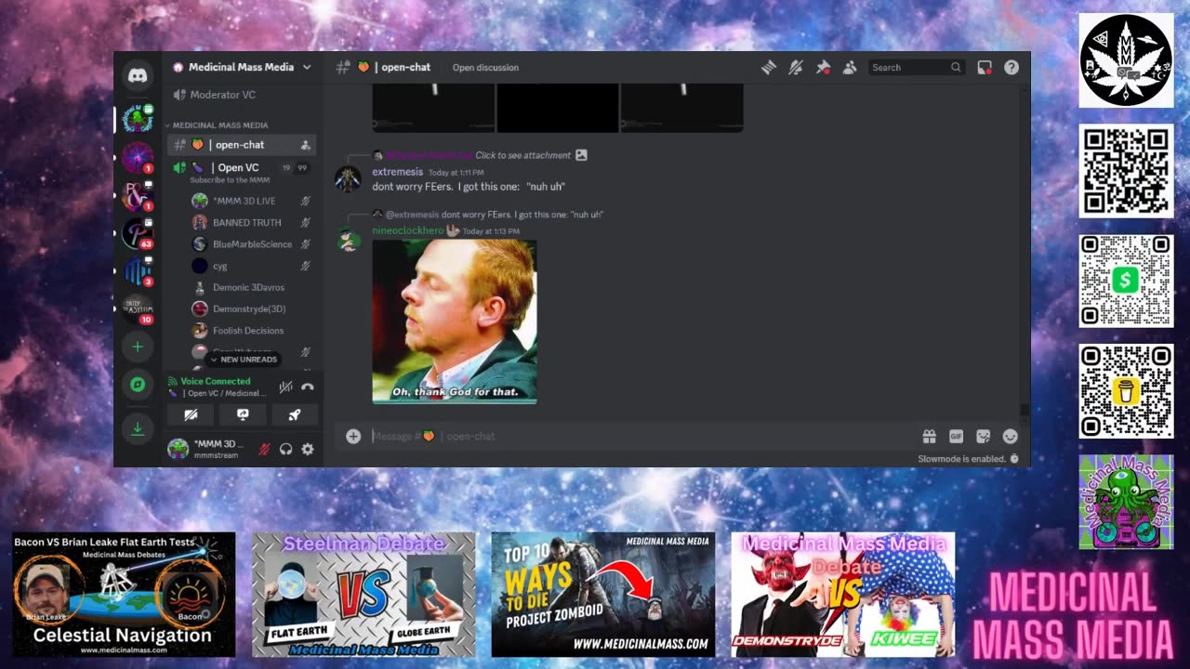
Task: Open the Inbox icon
Action: tap(985, 67)
